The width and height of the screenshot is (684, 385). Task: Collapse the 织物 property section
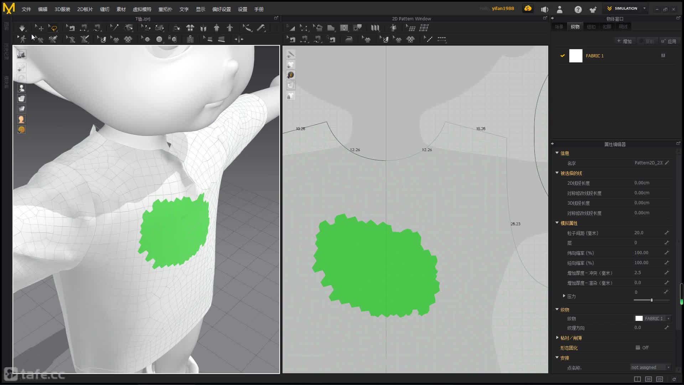(557, 309)
